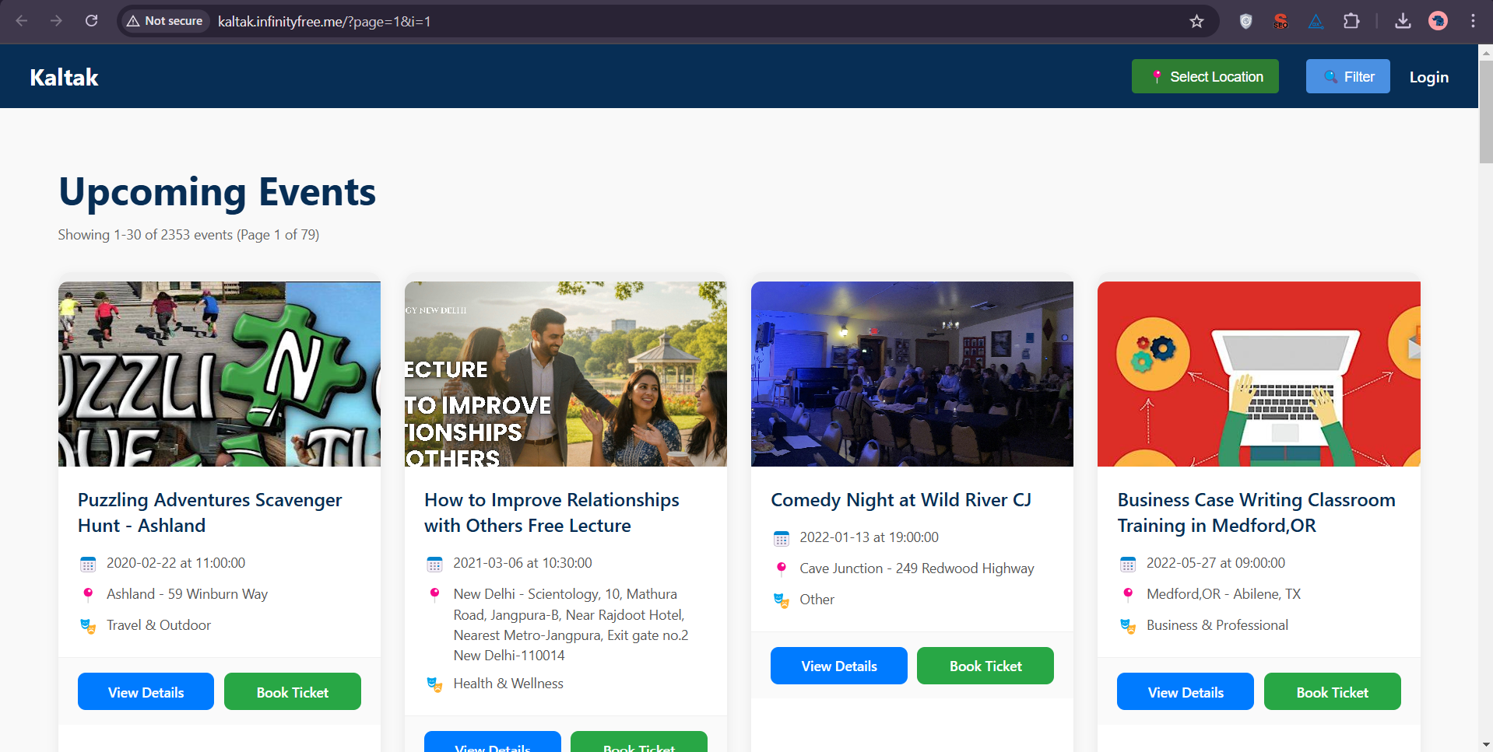Click the category masks icon on Business card
This screenshot has height=752, width=1493.
(1127, 625)
